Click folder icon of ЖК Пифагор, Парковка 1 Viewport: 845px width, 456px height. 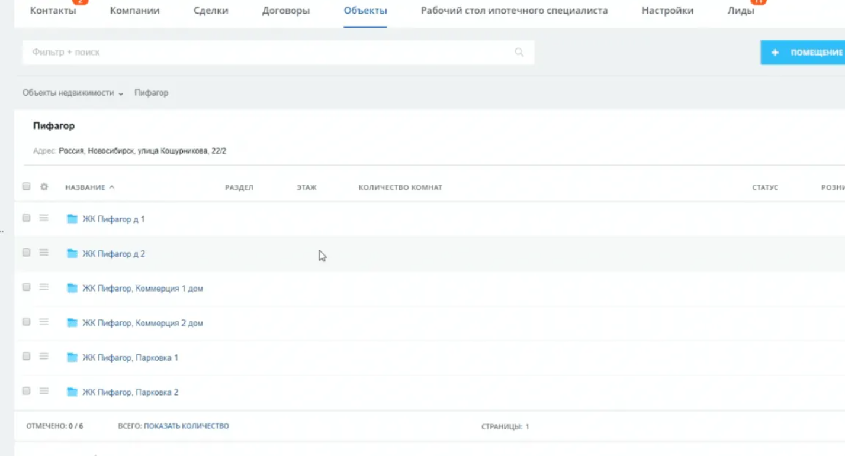point(72,358)
